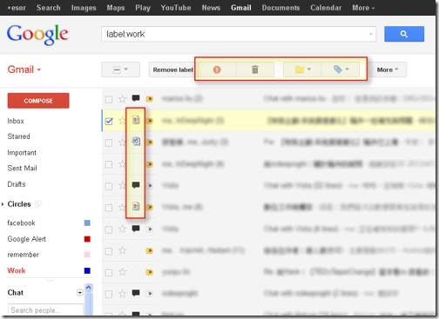Image resolution: width=439 pixels, height=319 pixels.
Task: Click the Work label blue color swatch
Action: [87, 270]
